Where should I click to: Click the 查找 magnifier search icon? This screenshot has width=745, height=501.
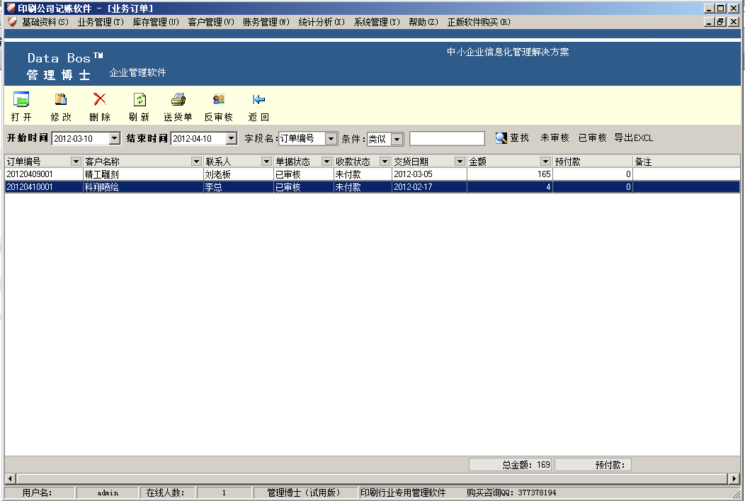(501, 138)
